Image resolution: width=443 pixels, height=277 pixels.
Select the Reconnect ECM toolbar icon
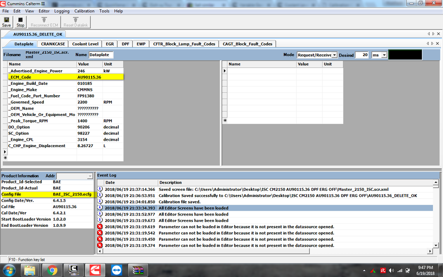point(43,22)
